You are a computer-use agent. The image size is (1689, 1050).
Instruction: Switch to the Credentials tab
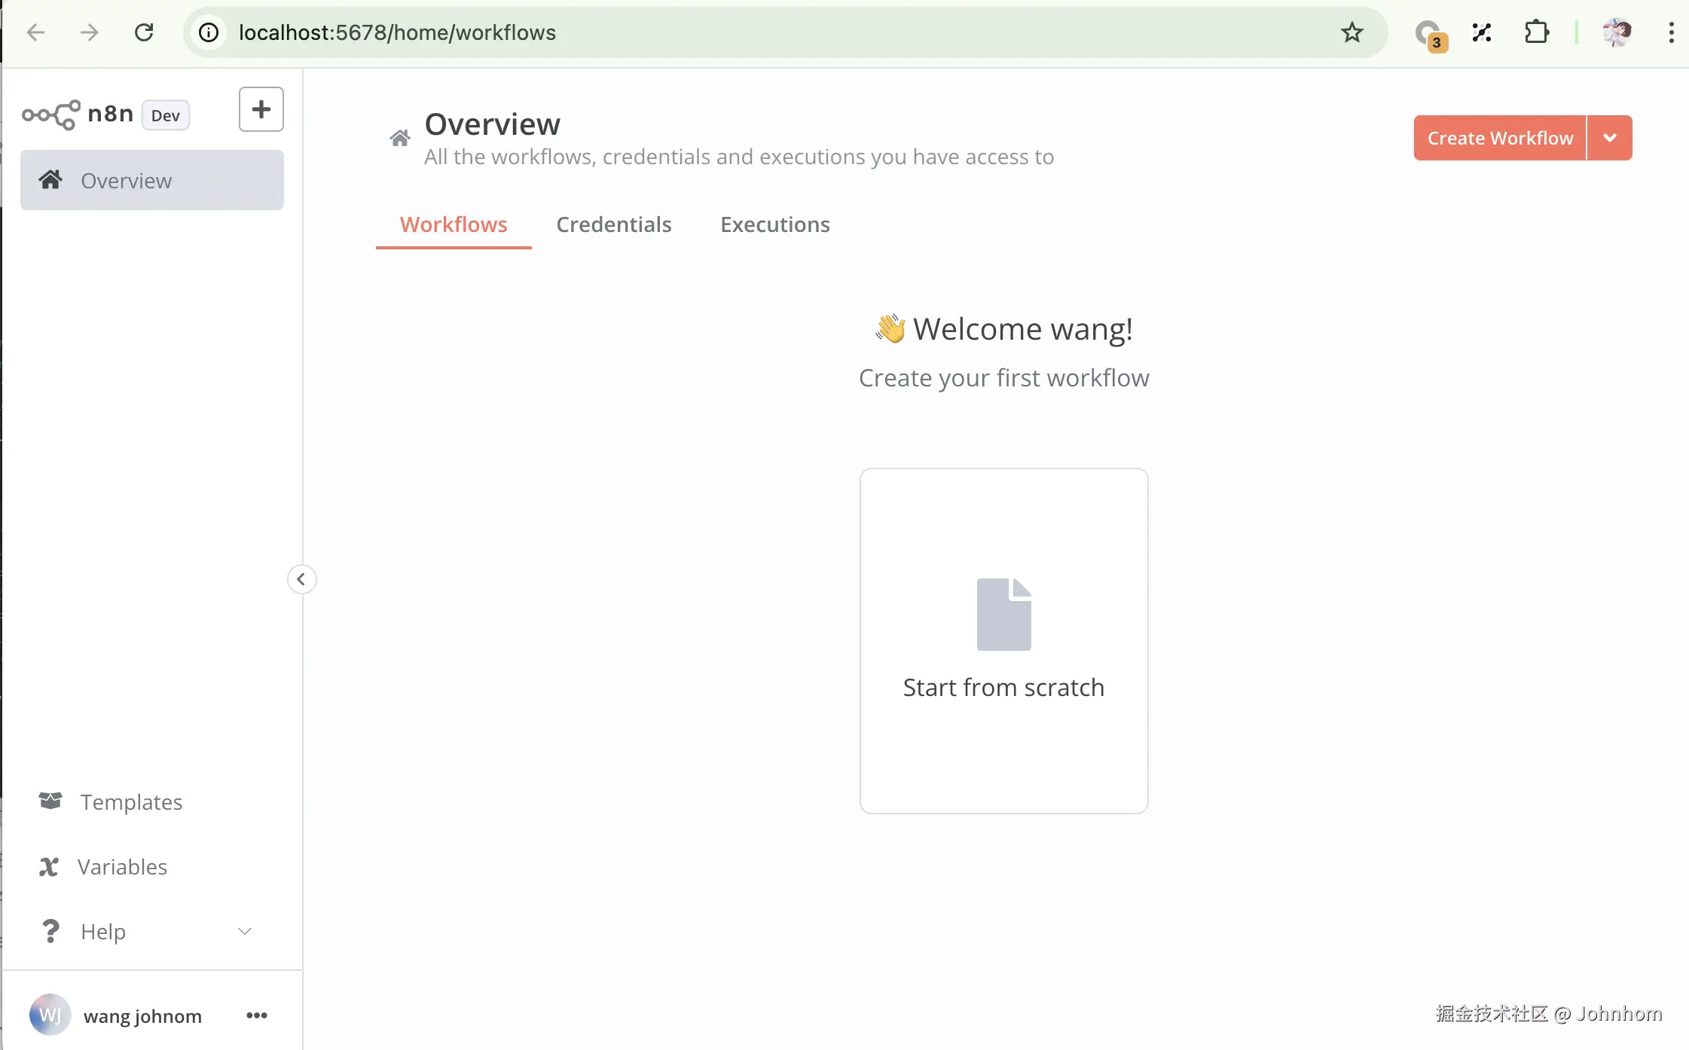tap(613, 224)
